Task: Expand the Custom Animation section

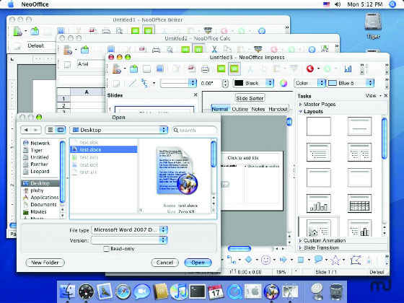Action: click(x=300, y=240)
